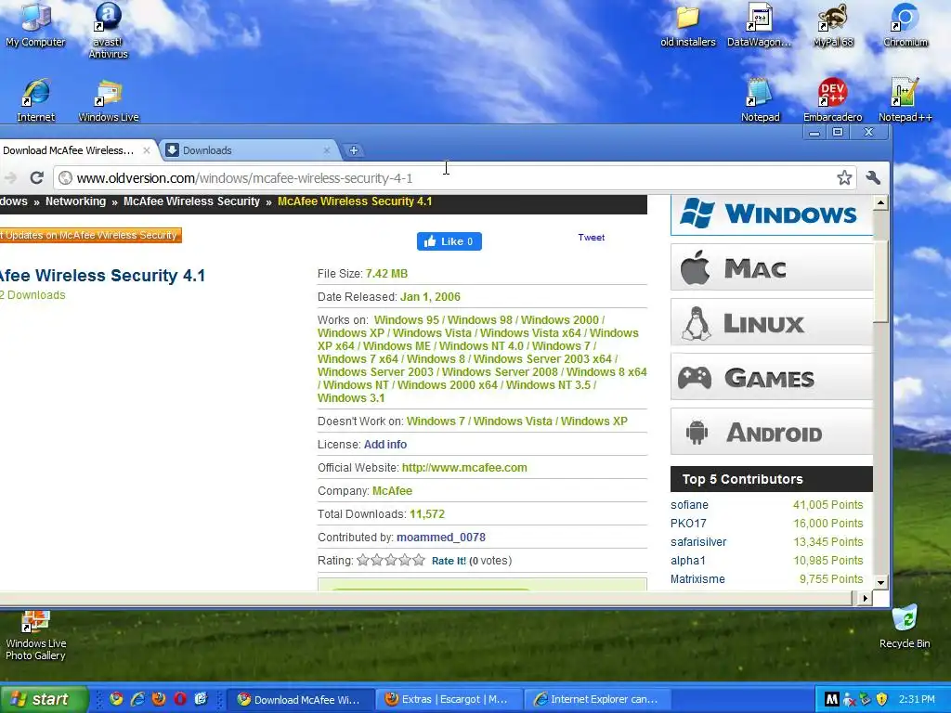Click the Tweet link
The height and width of the screenshot is (713, 951).
592,237
